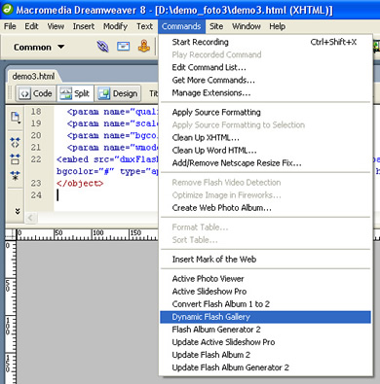
Task: Open the Help menu
Action: 277,26
